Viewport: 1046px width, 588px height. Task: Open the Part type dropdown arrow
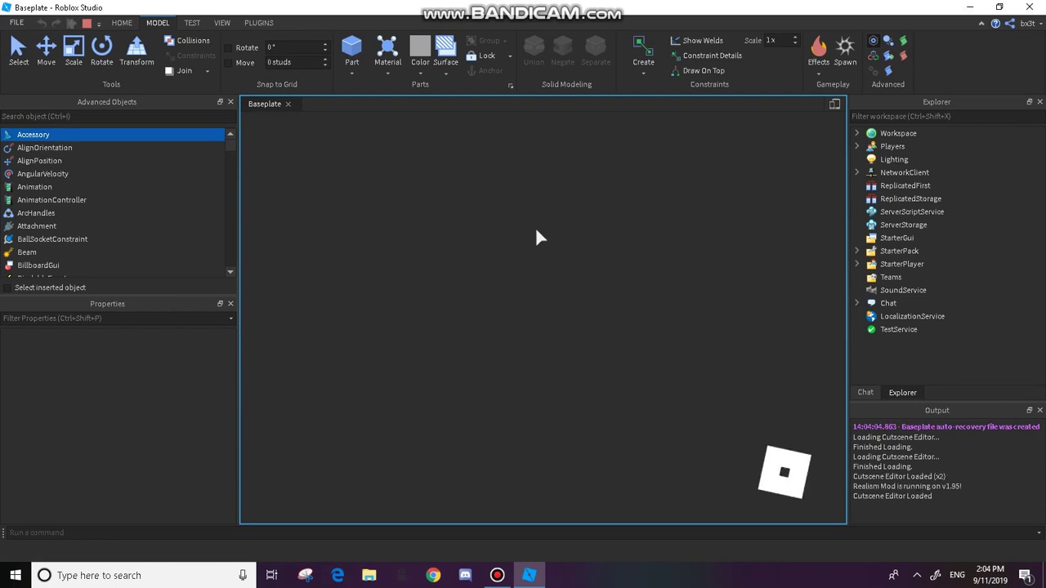(351, 73)
